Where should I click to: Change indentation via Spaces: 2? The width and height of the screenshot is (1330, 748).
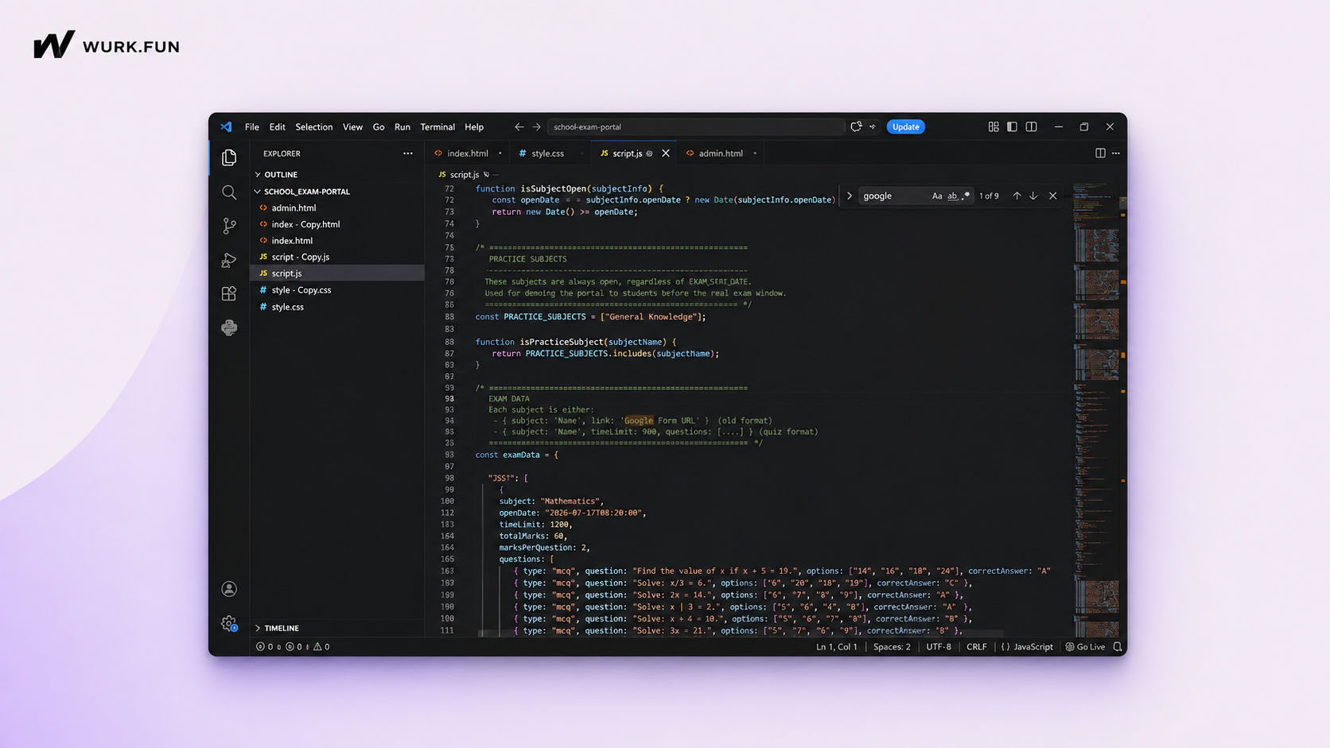pyautogui.click(x=892, y=647)
